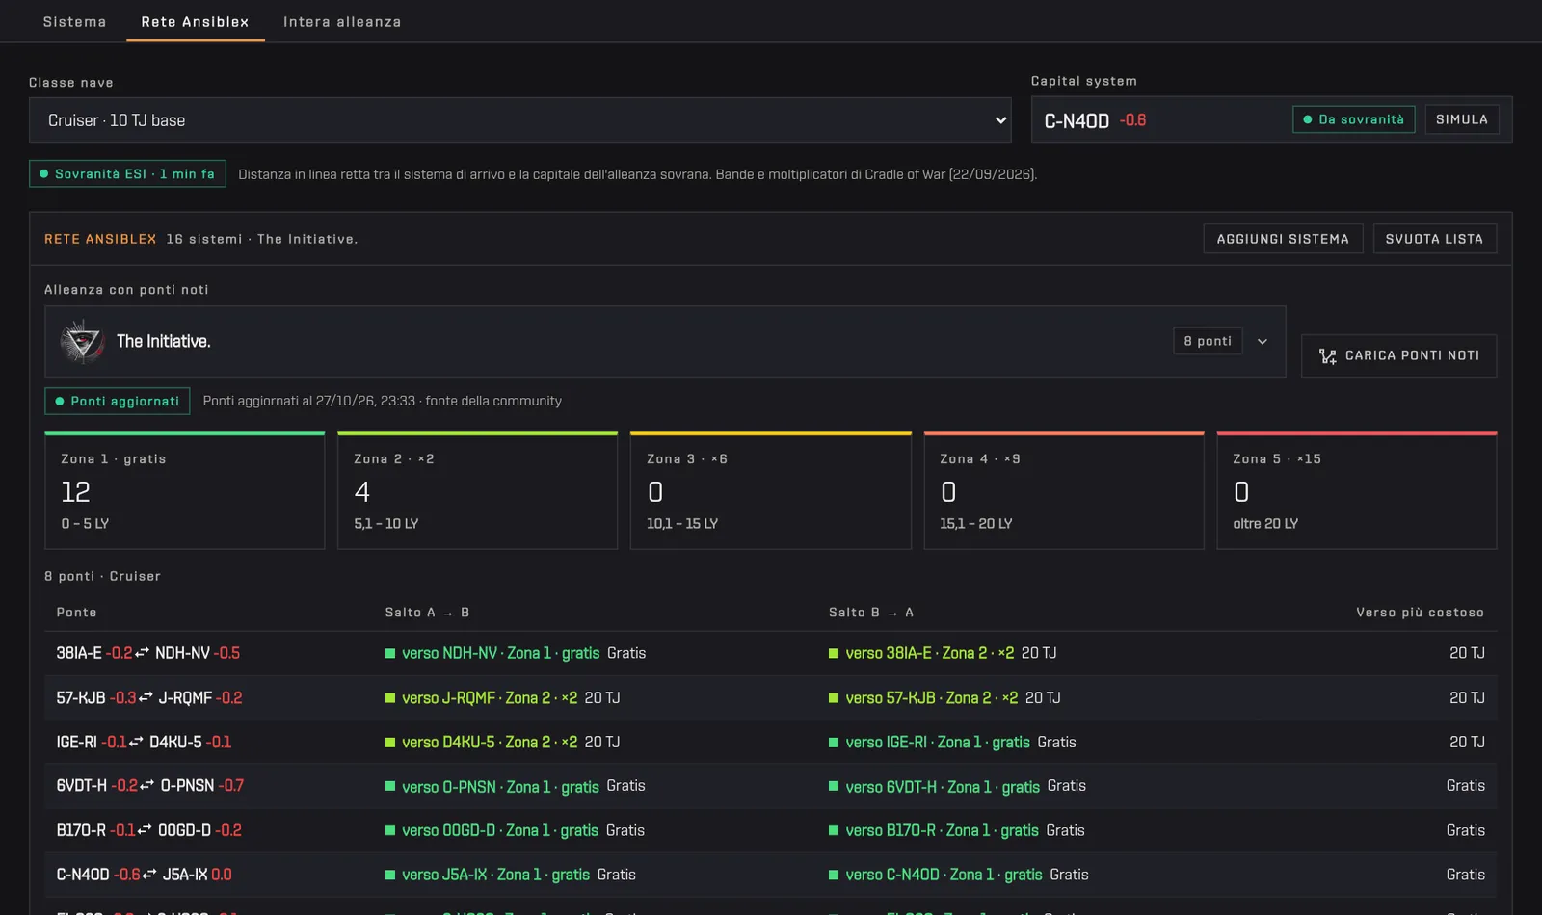Click The Initiative alliance logo

[83, 341]
